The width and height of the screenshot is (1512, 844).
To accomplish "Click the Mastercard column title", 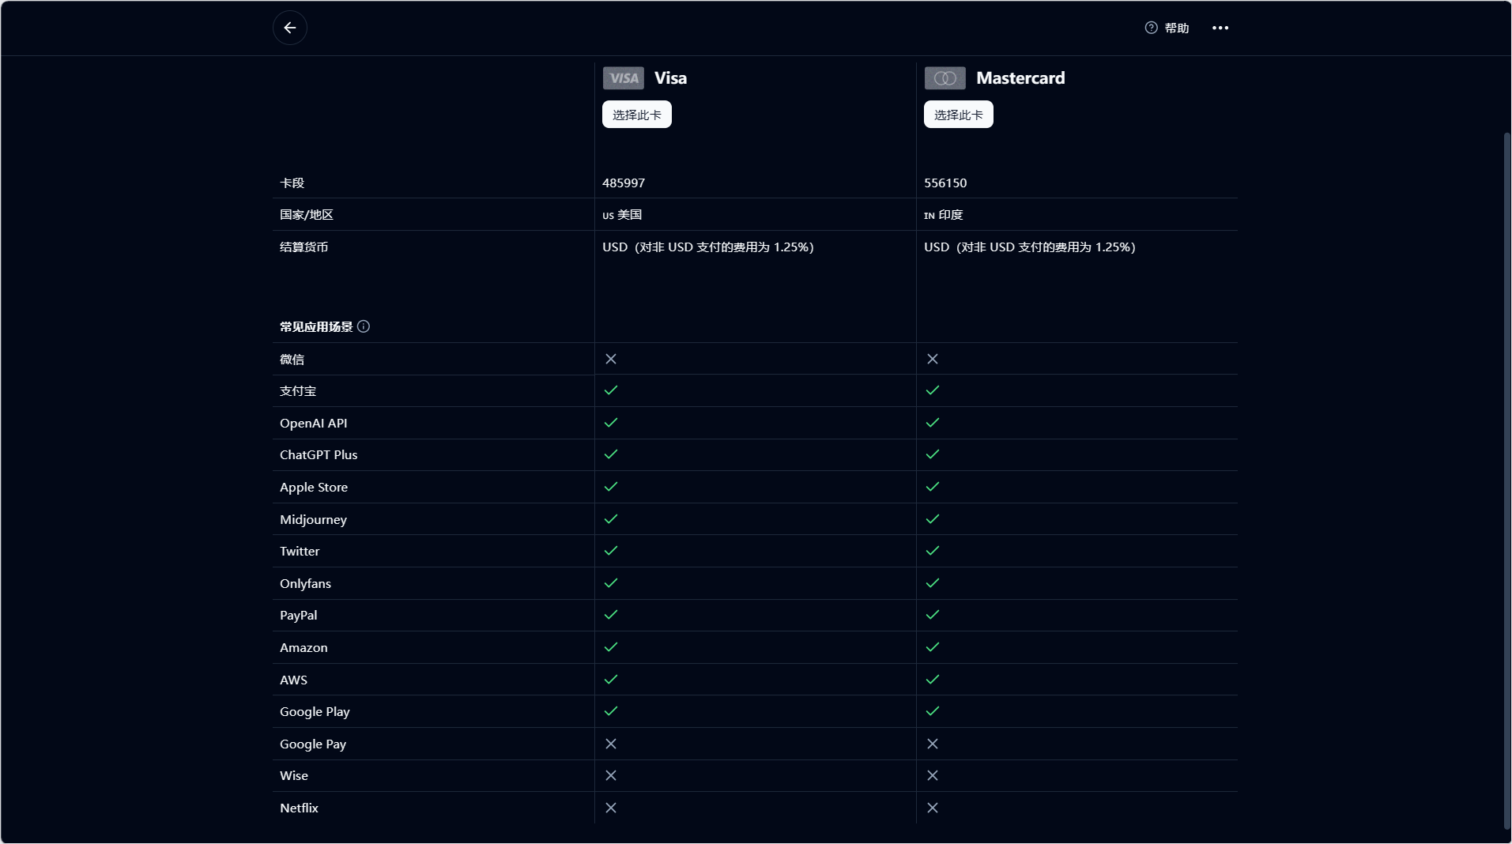I will click(1020, 78).
